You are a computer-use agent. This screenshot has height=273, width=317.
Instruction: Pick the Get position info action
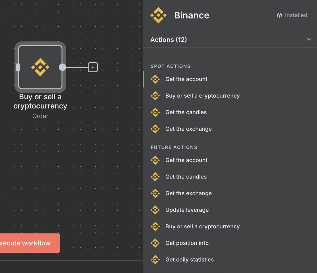point(230,243)
